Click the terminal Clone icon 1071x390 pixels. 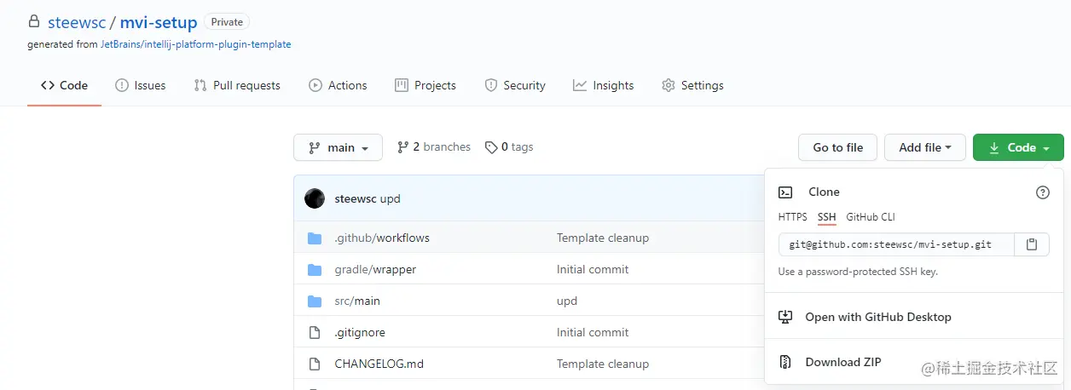point(786,192)
